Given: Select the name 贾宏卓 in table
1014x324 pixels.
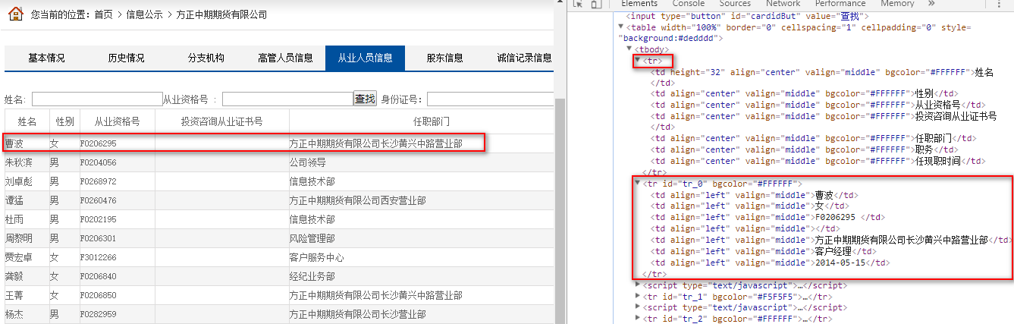Looking at the screenshot, I should click(x=19, y=257).
